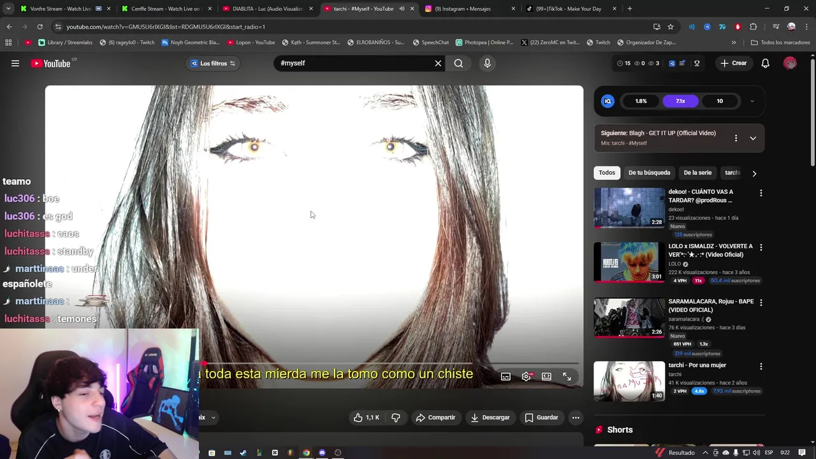Open playlist options for the Siguiente mix
The image size is (816, 459).
736,138
